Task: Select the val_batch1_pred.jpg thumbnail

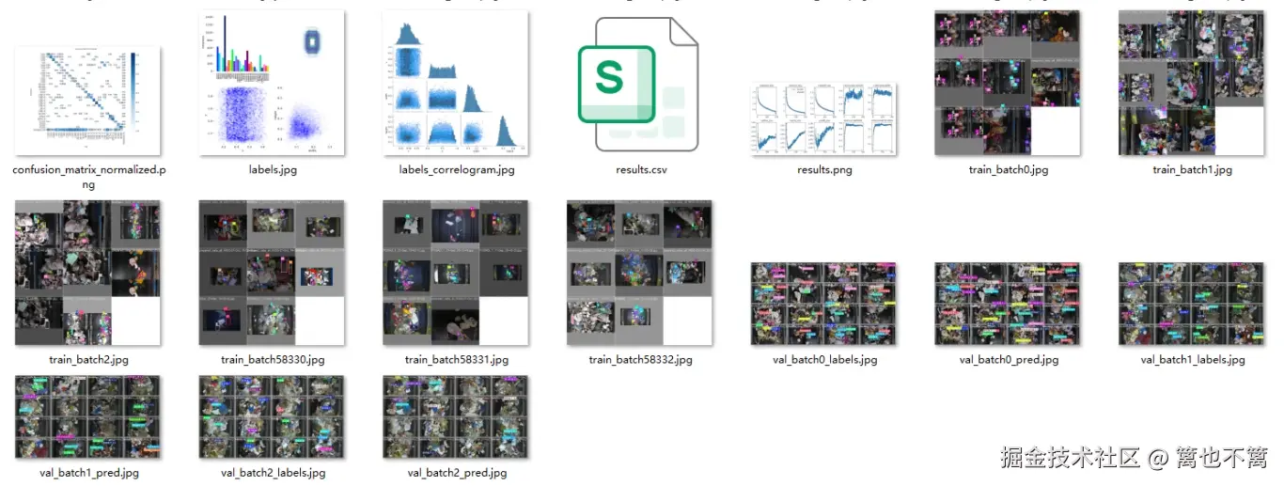Action: [x=87, y=417]
